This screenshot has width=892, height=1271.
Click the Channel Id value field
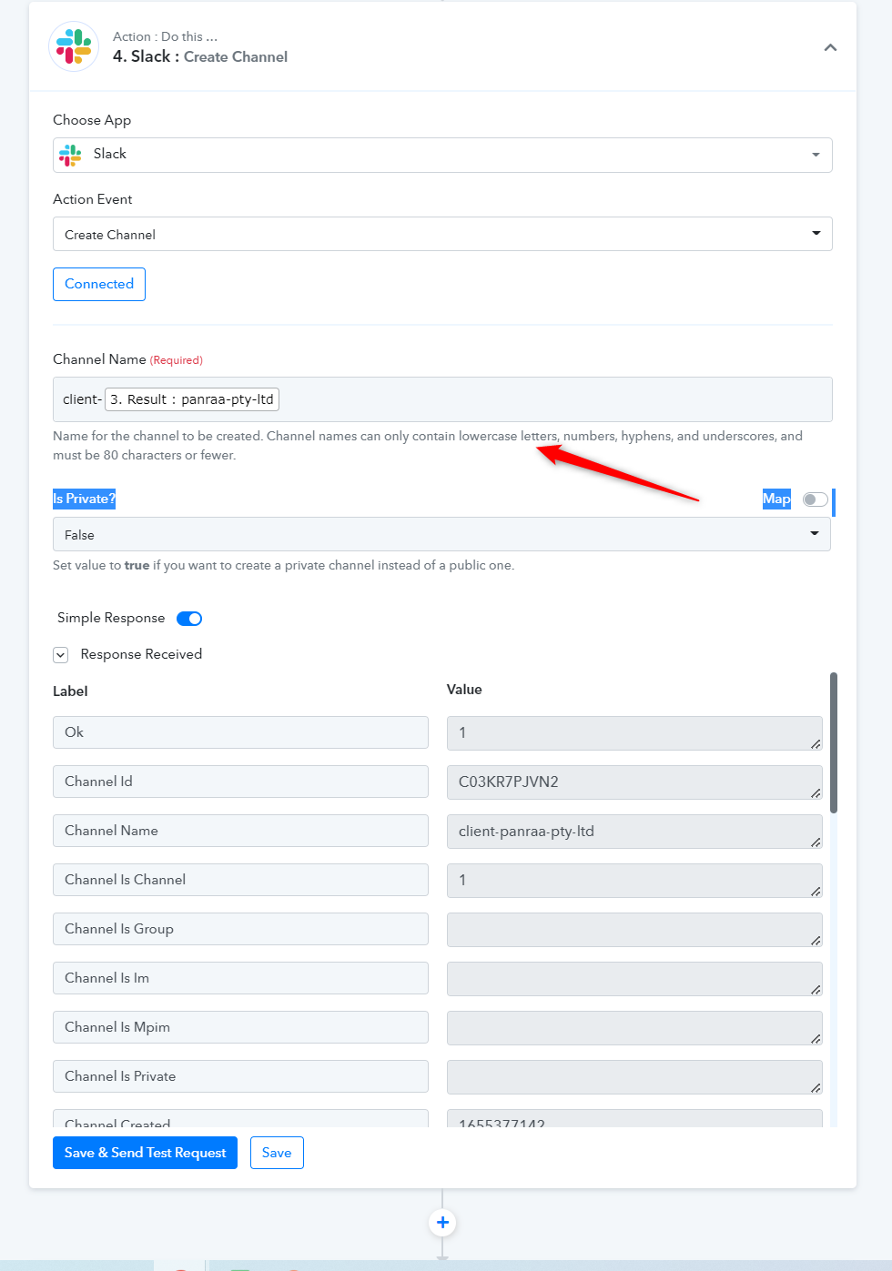pyautogui.click(x=634, y=782)
